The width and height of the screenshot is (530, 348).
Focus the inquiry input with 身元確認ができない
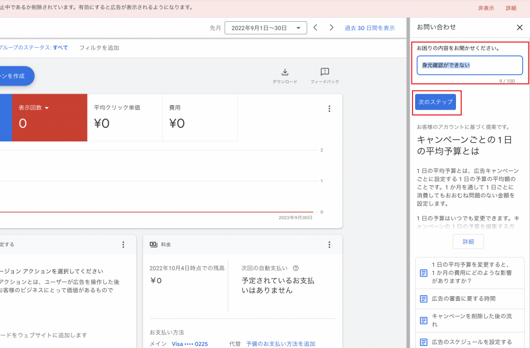470,65
